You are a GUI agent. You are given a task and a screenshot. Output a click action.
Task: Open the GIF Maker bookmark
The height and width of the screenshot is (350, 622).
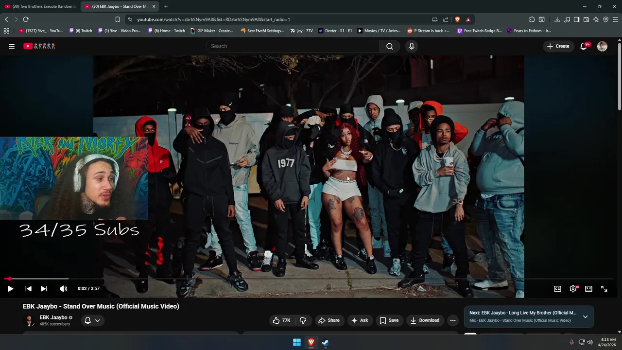coord(212,31)
